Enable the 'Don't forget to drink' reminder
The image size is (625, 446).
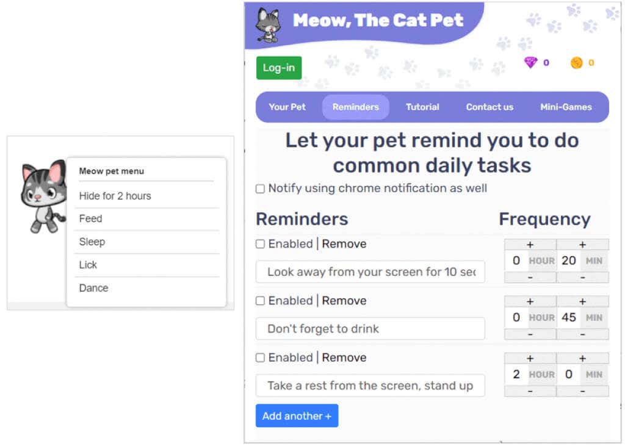[x=261, y=301]
